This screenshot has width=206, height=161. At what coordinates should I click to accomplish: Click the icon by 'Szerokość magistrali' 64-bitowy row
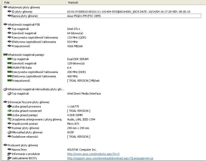click(9, 33)
